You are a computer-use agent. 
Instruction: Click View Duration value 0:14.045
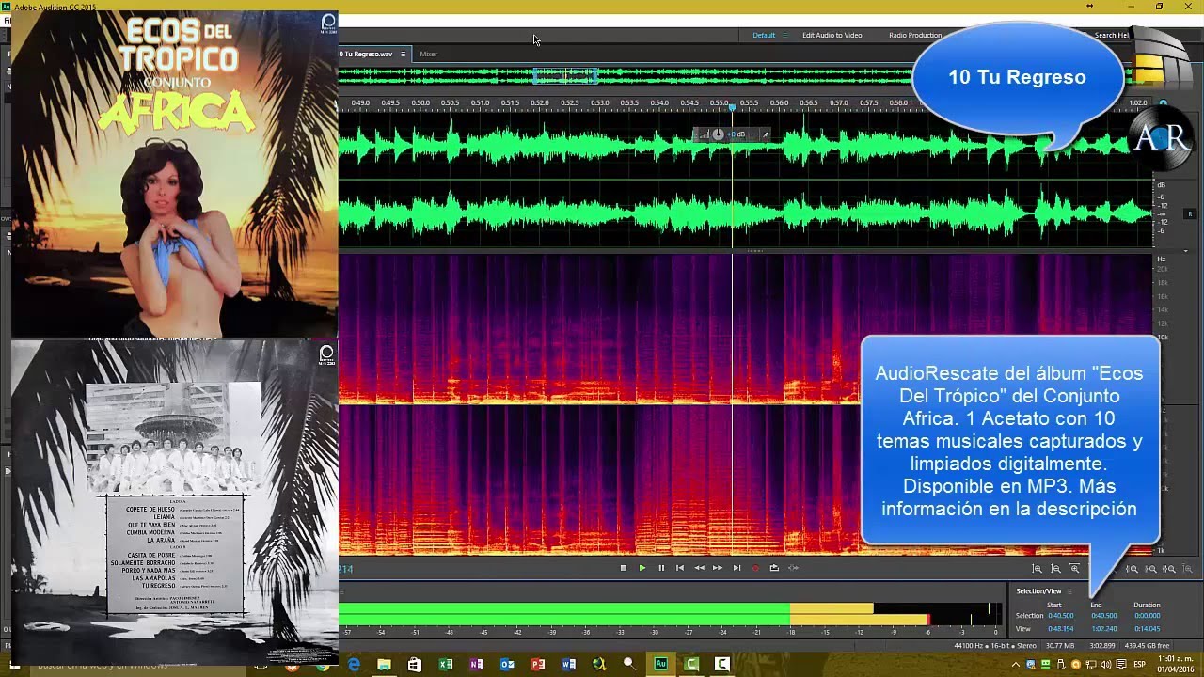[1147, 628]
